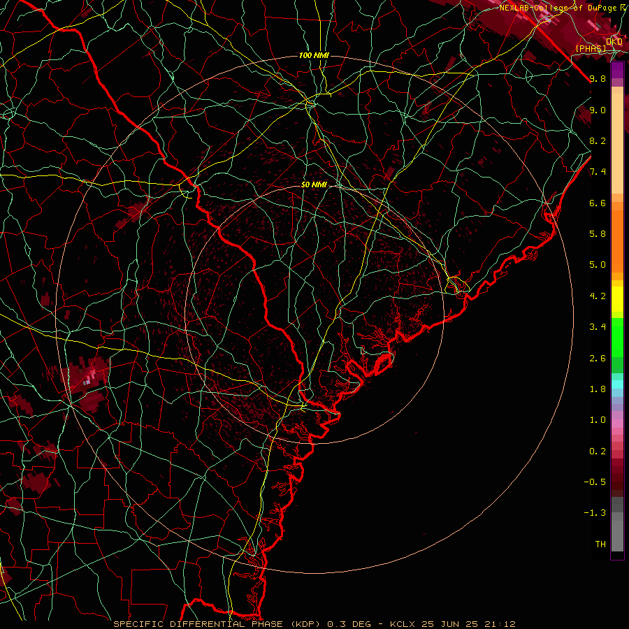Viewport: 629px width, 629px height.
Task: Click the 5.0 value on the KDP scale
Action: (x=598, y=265)
